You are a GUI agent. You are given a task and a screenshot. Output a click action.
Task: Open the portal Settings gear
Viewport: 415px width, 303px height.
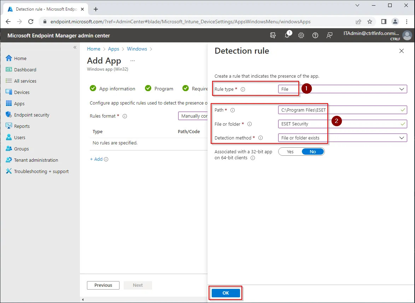[301, 35]
